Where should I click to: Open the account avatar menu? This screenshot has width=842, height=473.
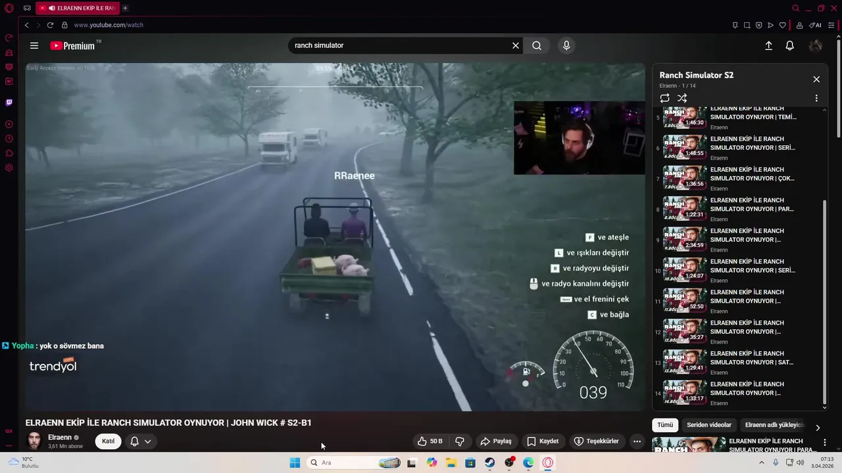tap(816, 45)
